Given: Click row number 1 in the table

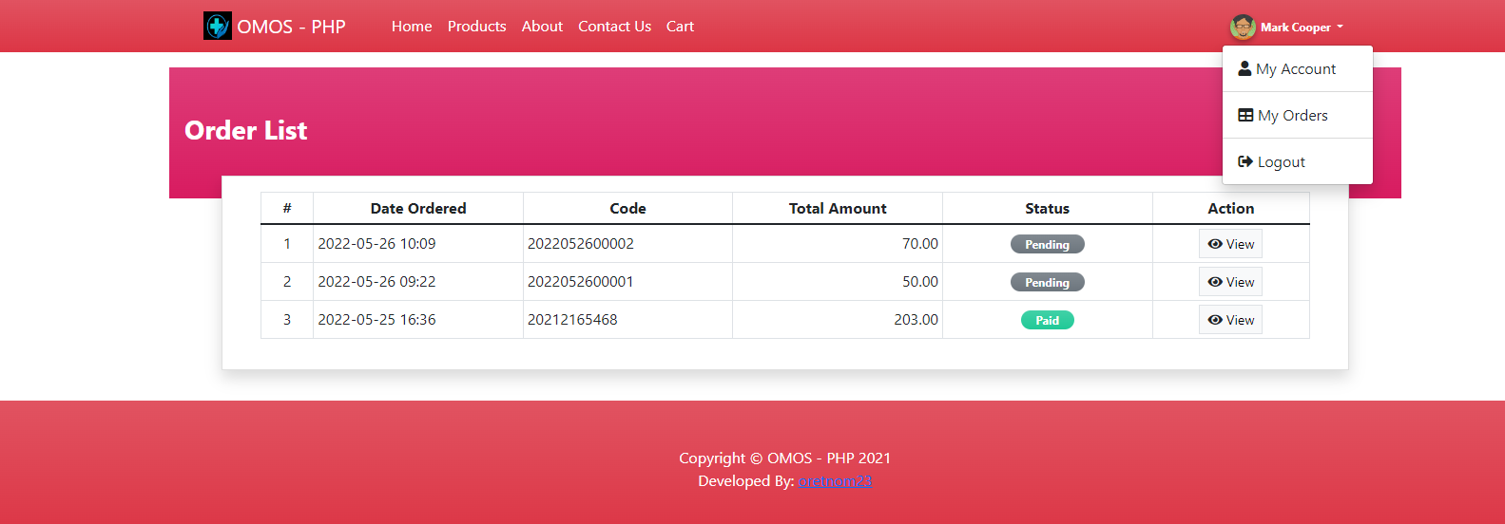Looking at the screenshot, I should pos(287,244).
